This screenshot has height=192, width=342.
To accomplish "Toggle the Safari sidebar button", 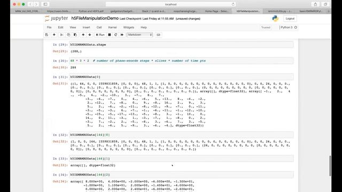I will 45,4.
